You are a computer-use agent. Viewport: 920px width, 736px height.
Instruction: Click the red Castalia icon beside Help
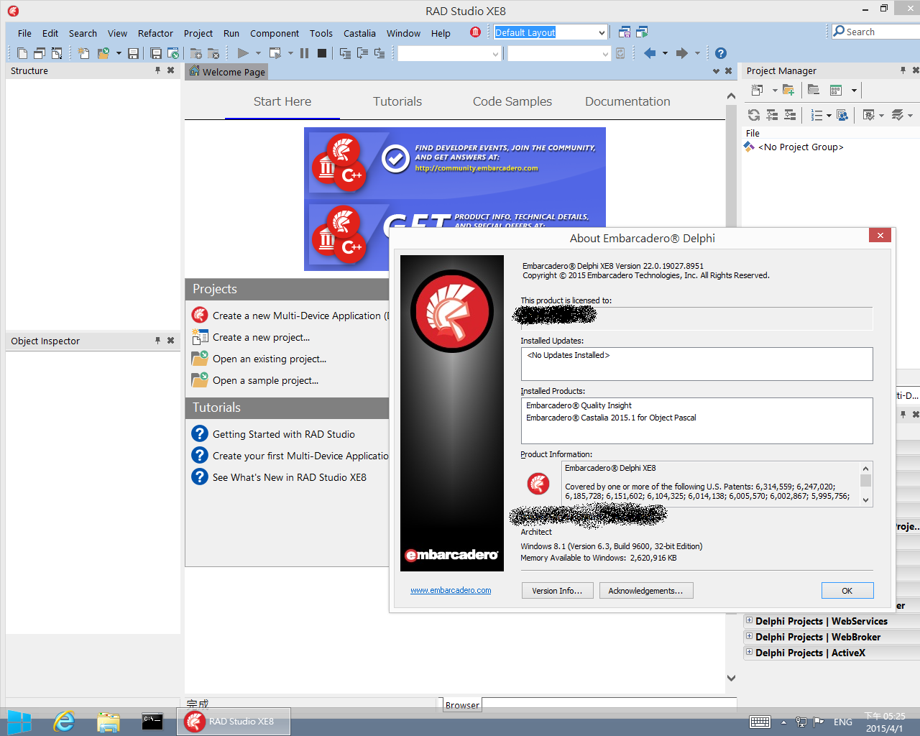475,32
